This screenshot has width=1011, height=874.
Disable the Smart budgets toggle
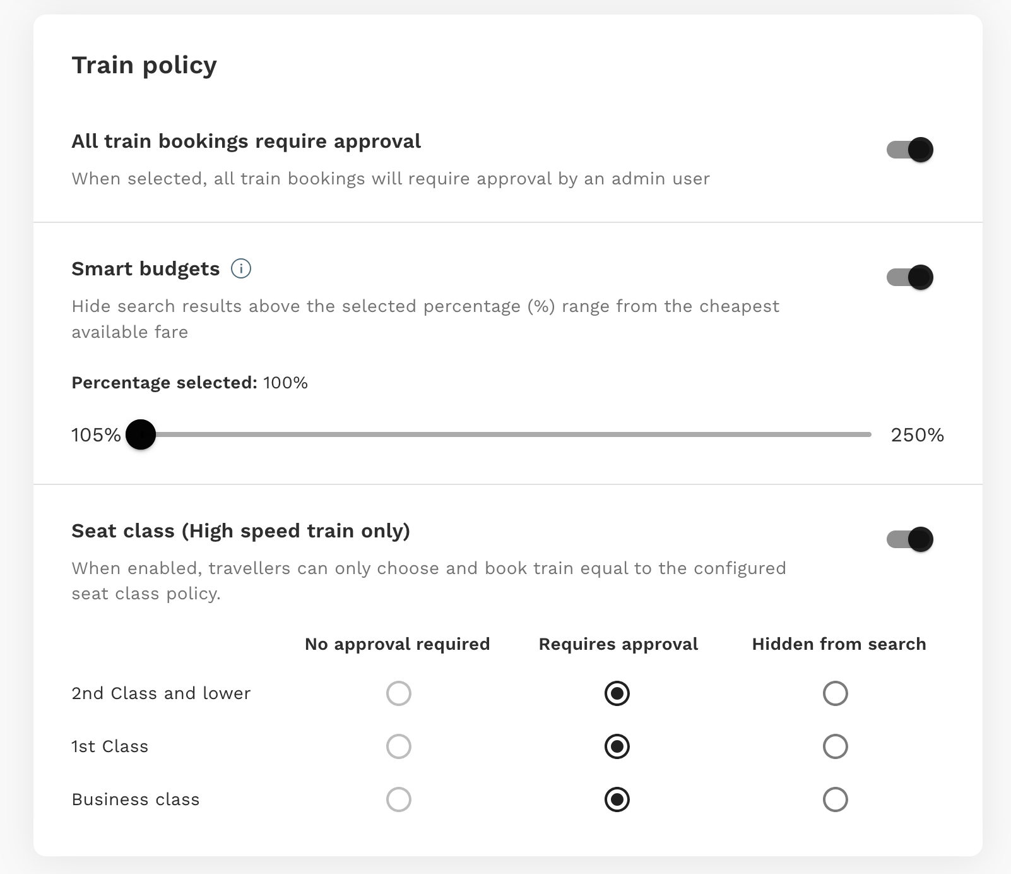(x=910, y=277)
